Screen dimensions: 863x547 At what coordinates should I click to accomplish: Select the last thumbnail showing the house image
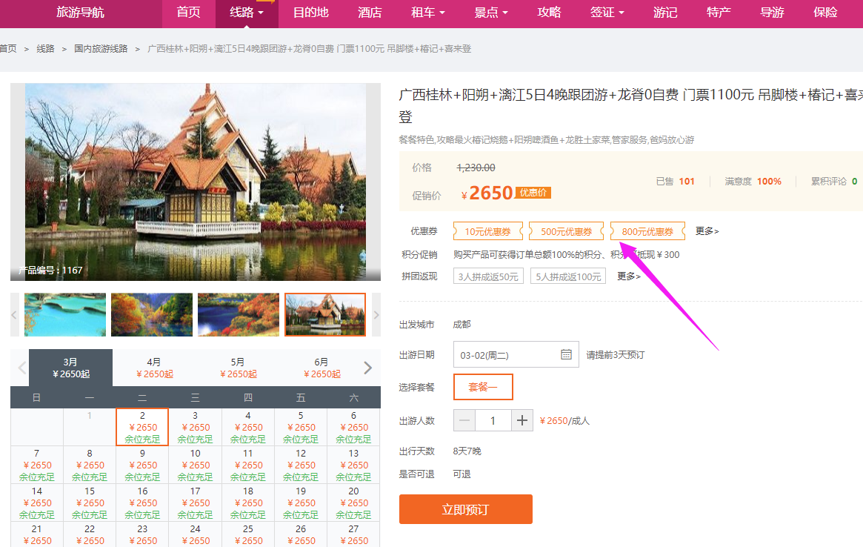tap(324, 314)
